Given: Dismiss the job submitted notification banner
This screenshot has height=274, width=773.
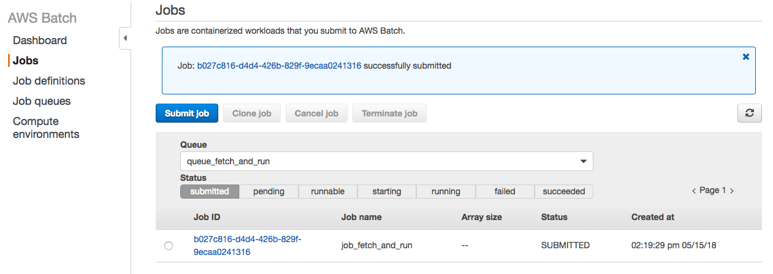Looking at the screenshot, I should pos(746,56).
